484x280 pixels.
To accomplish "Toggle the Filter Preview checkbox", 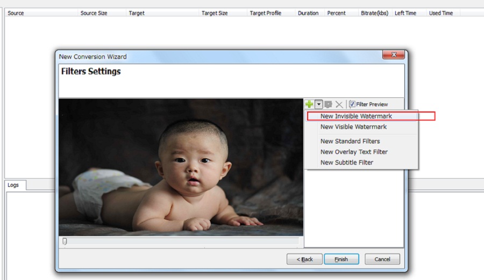I will (x=352, y=104).
